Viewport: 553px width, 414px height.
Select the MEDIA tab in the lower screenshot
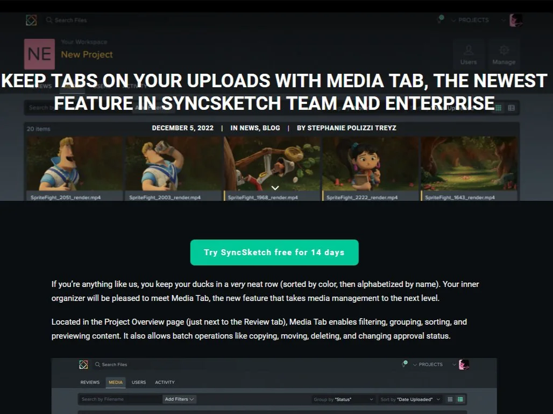pos(116,382)
